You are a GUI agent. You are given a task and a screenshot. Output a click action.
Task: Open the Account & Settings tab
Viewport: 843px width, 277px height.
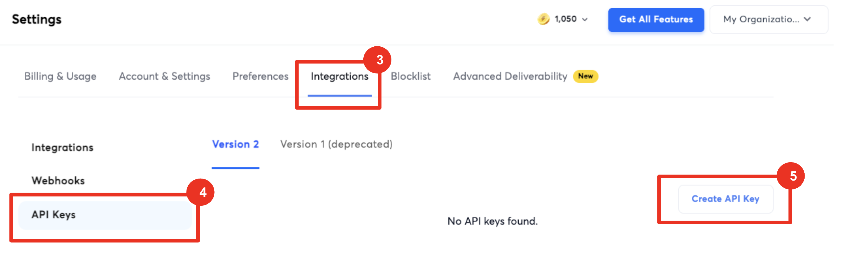click(164, 76)
